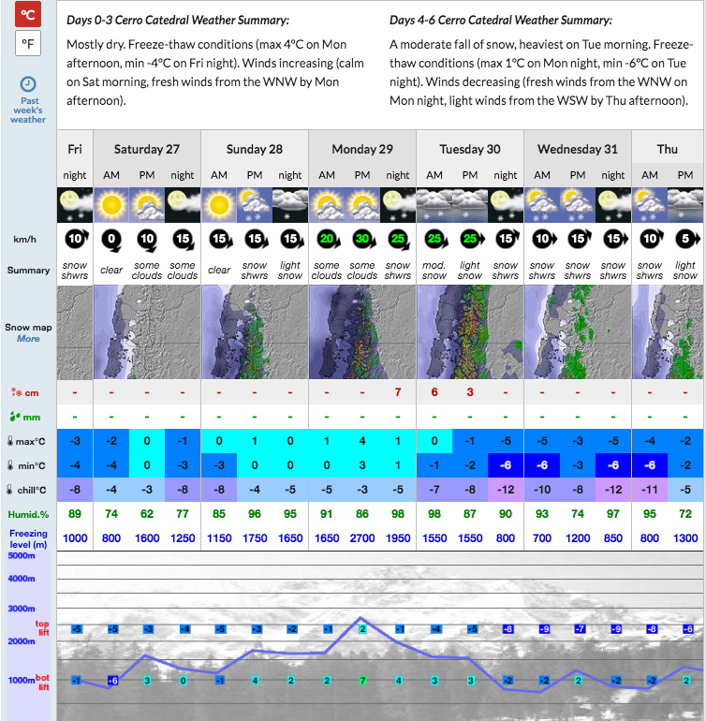Open Thursday snow map thumbnail
Viewport: 706px width, 721px height.
pyautogui.click(x=668, y=332)
